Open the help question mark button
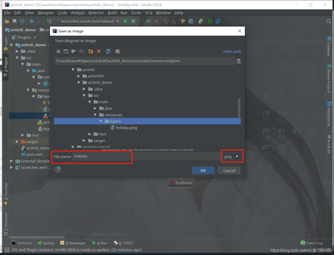 click(x=58, y=169)
